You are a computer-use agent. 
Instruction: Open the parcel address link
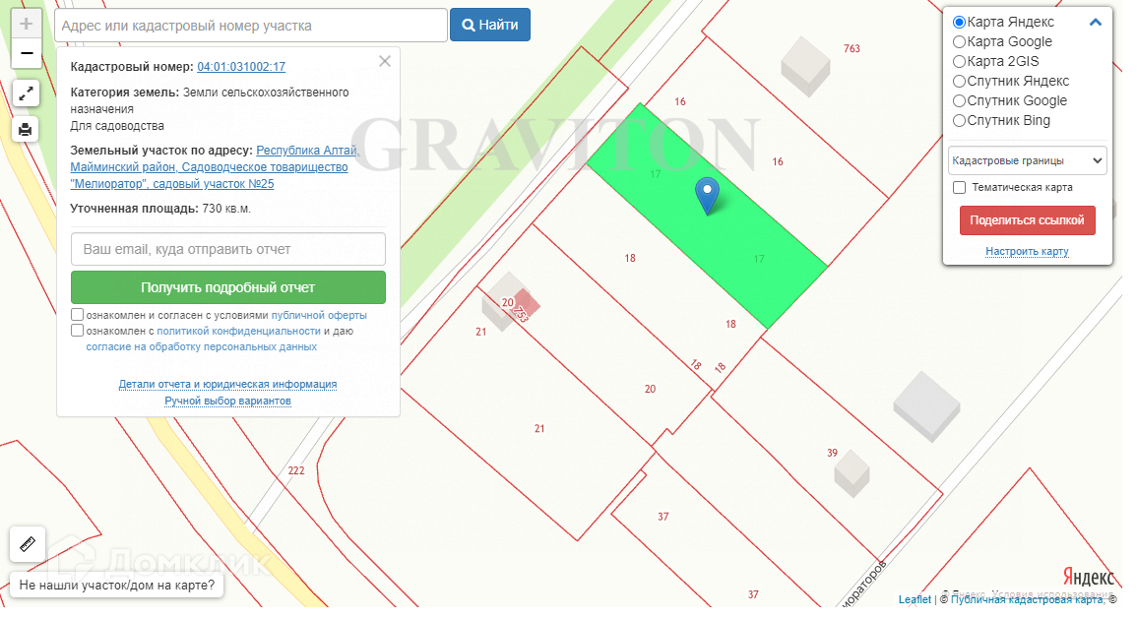(216, 167)
